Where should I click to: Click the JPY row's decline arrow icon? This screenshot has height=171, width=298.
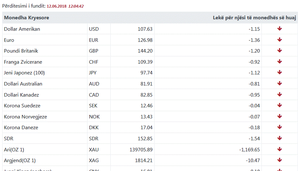[280, 73]
